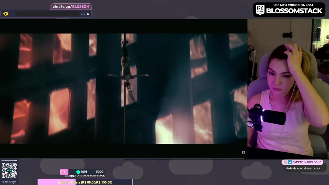Click the USE MEU CÓDIGO NA LOJA text
The height and width of the screenshot is (185, 329).
click(294, 5)
